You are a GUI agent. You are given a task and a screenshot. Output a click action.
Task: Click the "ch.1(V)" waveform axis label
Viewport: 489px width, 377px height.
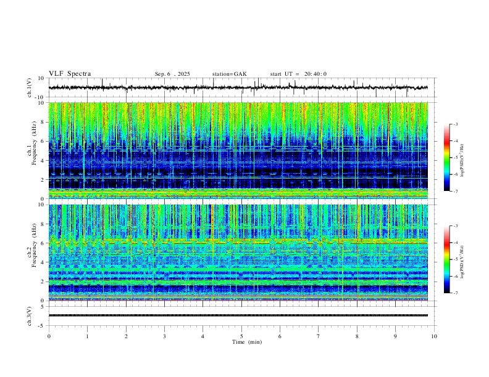tap(30, 87)
